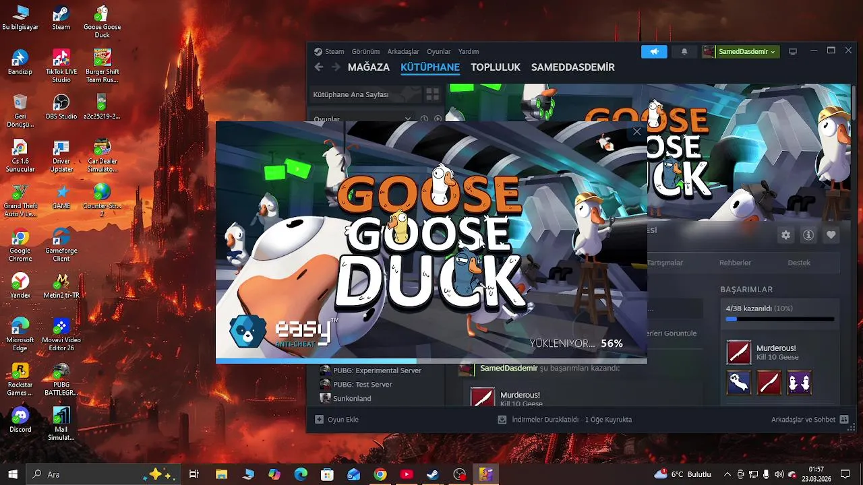Image resolution: width=863 pixels, height=485 pixels.
Task: Open SamedDasdemir link in activity feed
Action: click(x=508, y=368)
